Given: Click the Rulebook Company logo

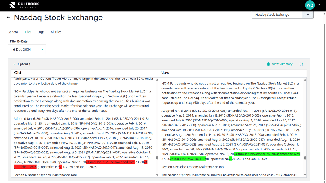Looking at the screenshot, I should (23, 5).
